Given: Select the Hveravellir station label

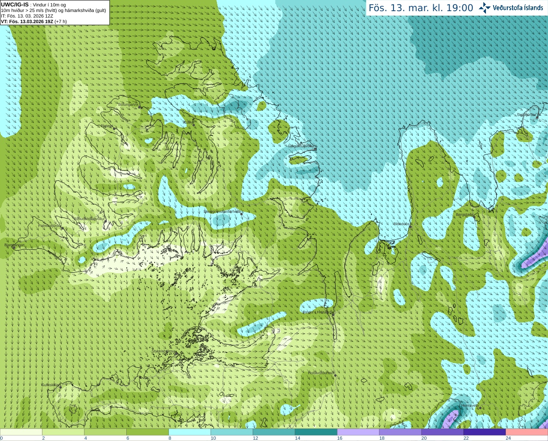Looking at the screenshot, I should pos(470,405).
